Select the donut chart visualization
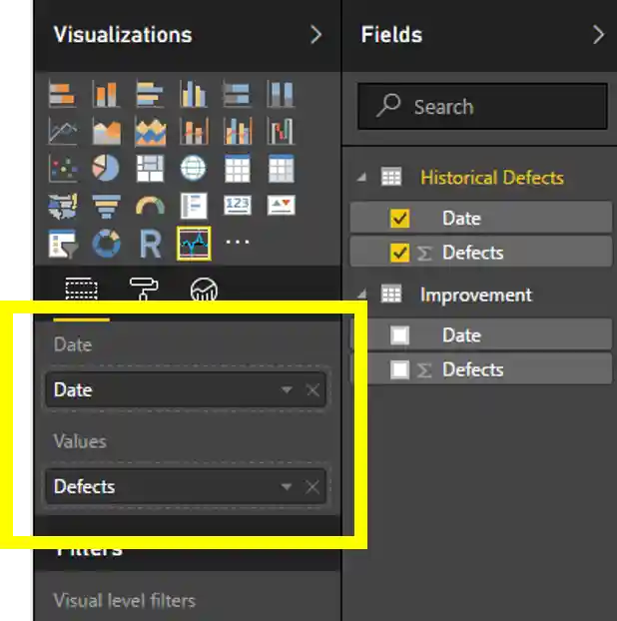 tap(106, 243)
